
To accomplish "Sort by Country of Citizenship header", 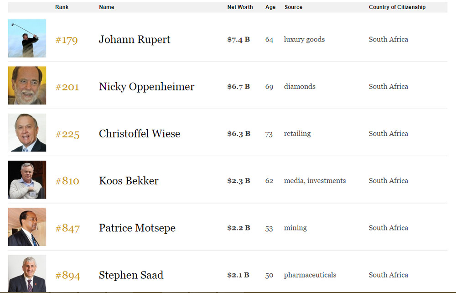I will click(x=397, y=7).
